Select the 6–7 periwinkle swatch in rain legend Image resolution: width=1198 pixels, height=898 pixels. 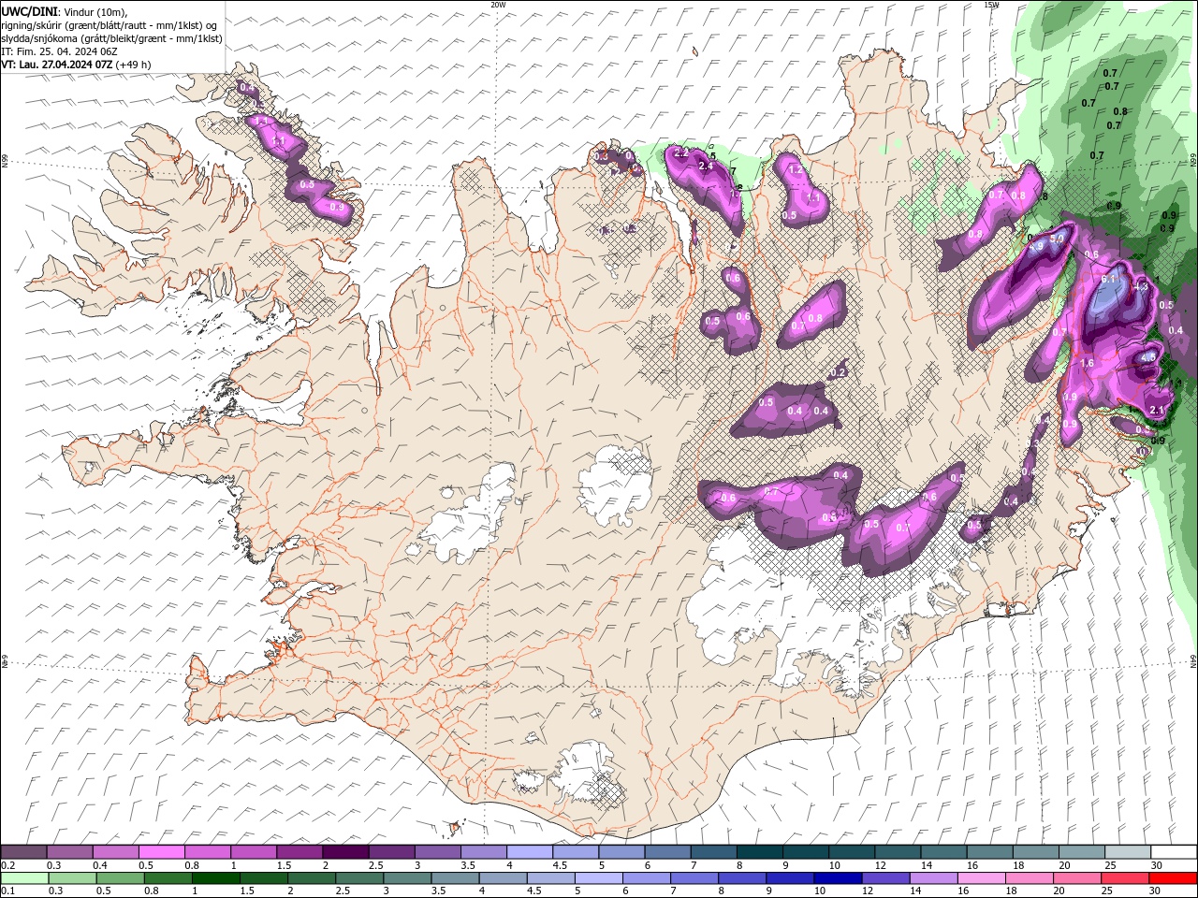(x=645, y=878)
